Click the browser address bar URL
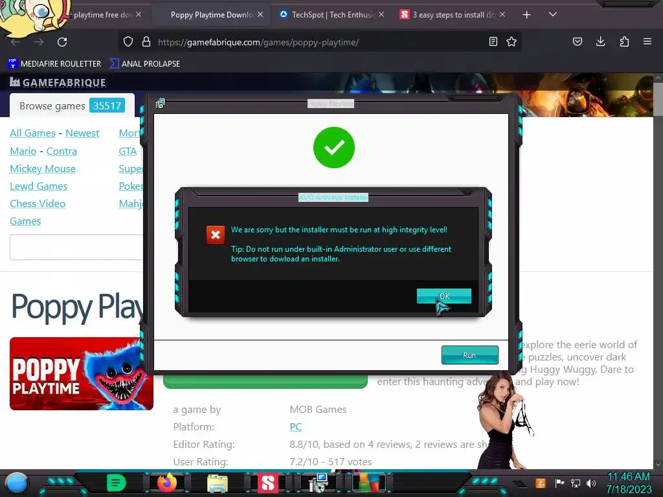The image size is (663, 497). pyautogui.click(x=258, y=42)
